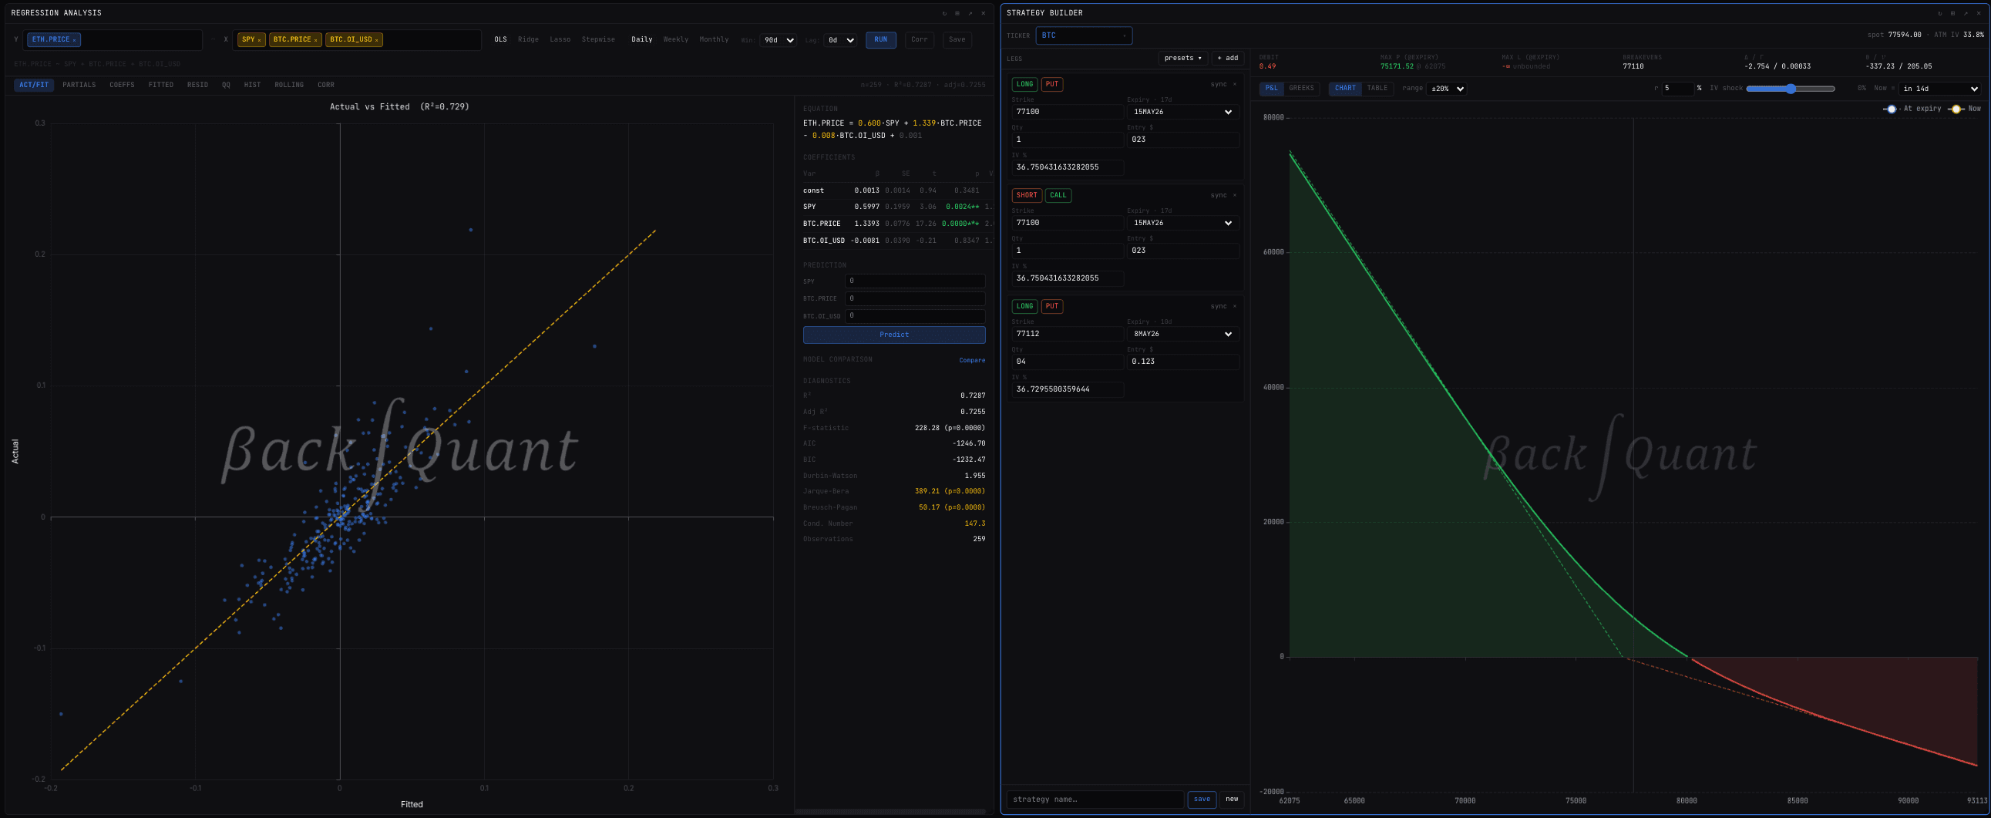Close the Strategy Builder panel
The height and width of the screenshot is (818, 1991).
(x=1979, y=13)
